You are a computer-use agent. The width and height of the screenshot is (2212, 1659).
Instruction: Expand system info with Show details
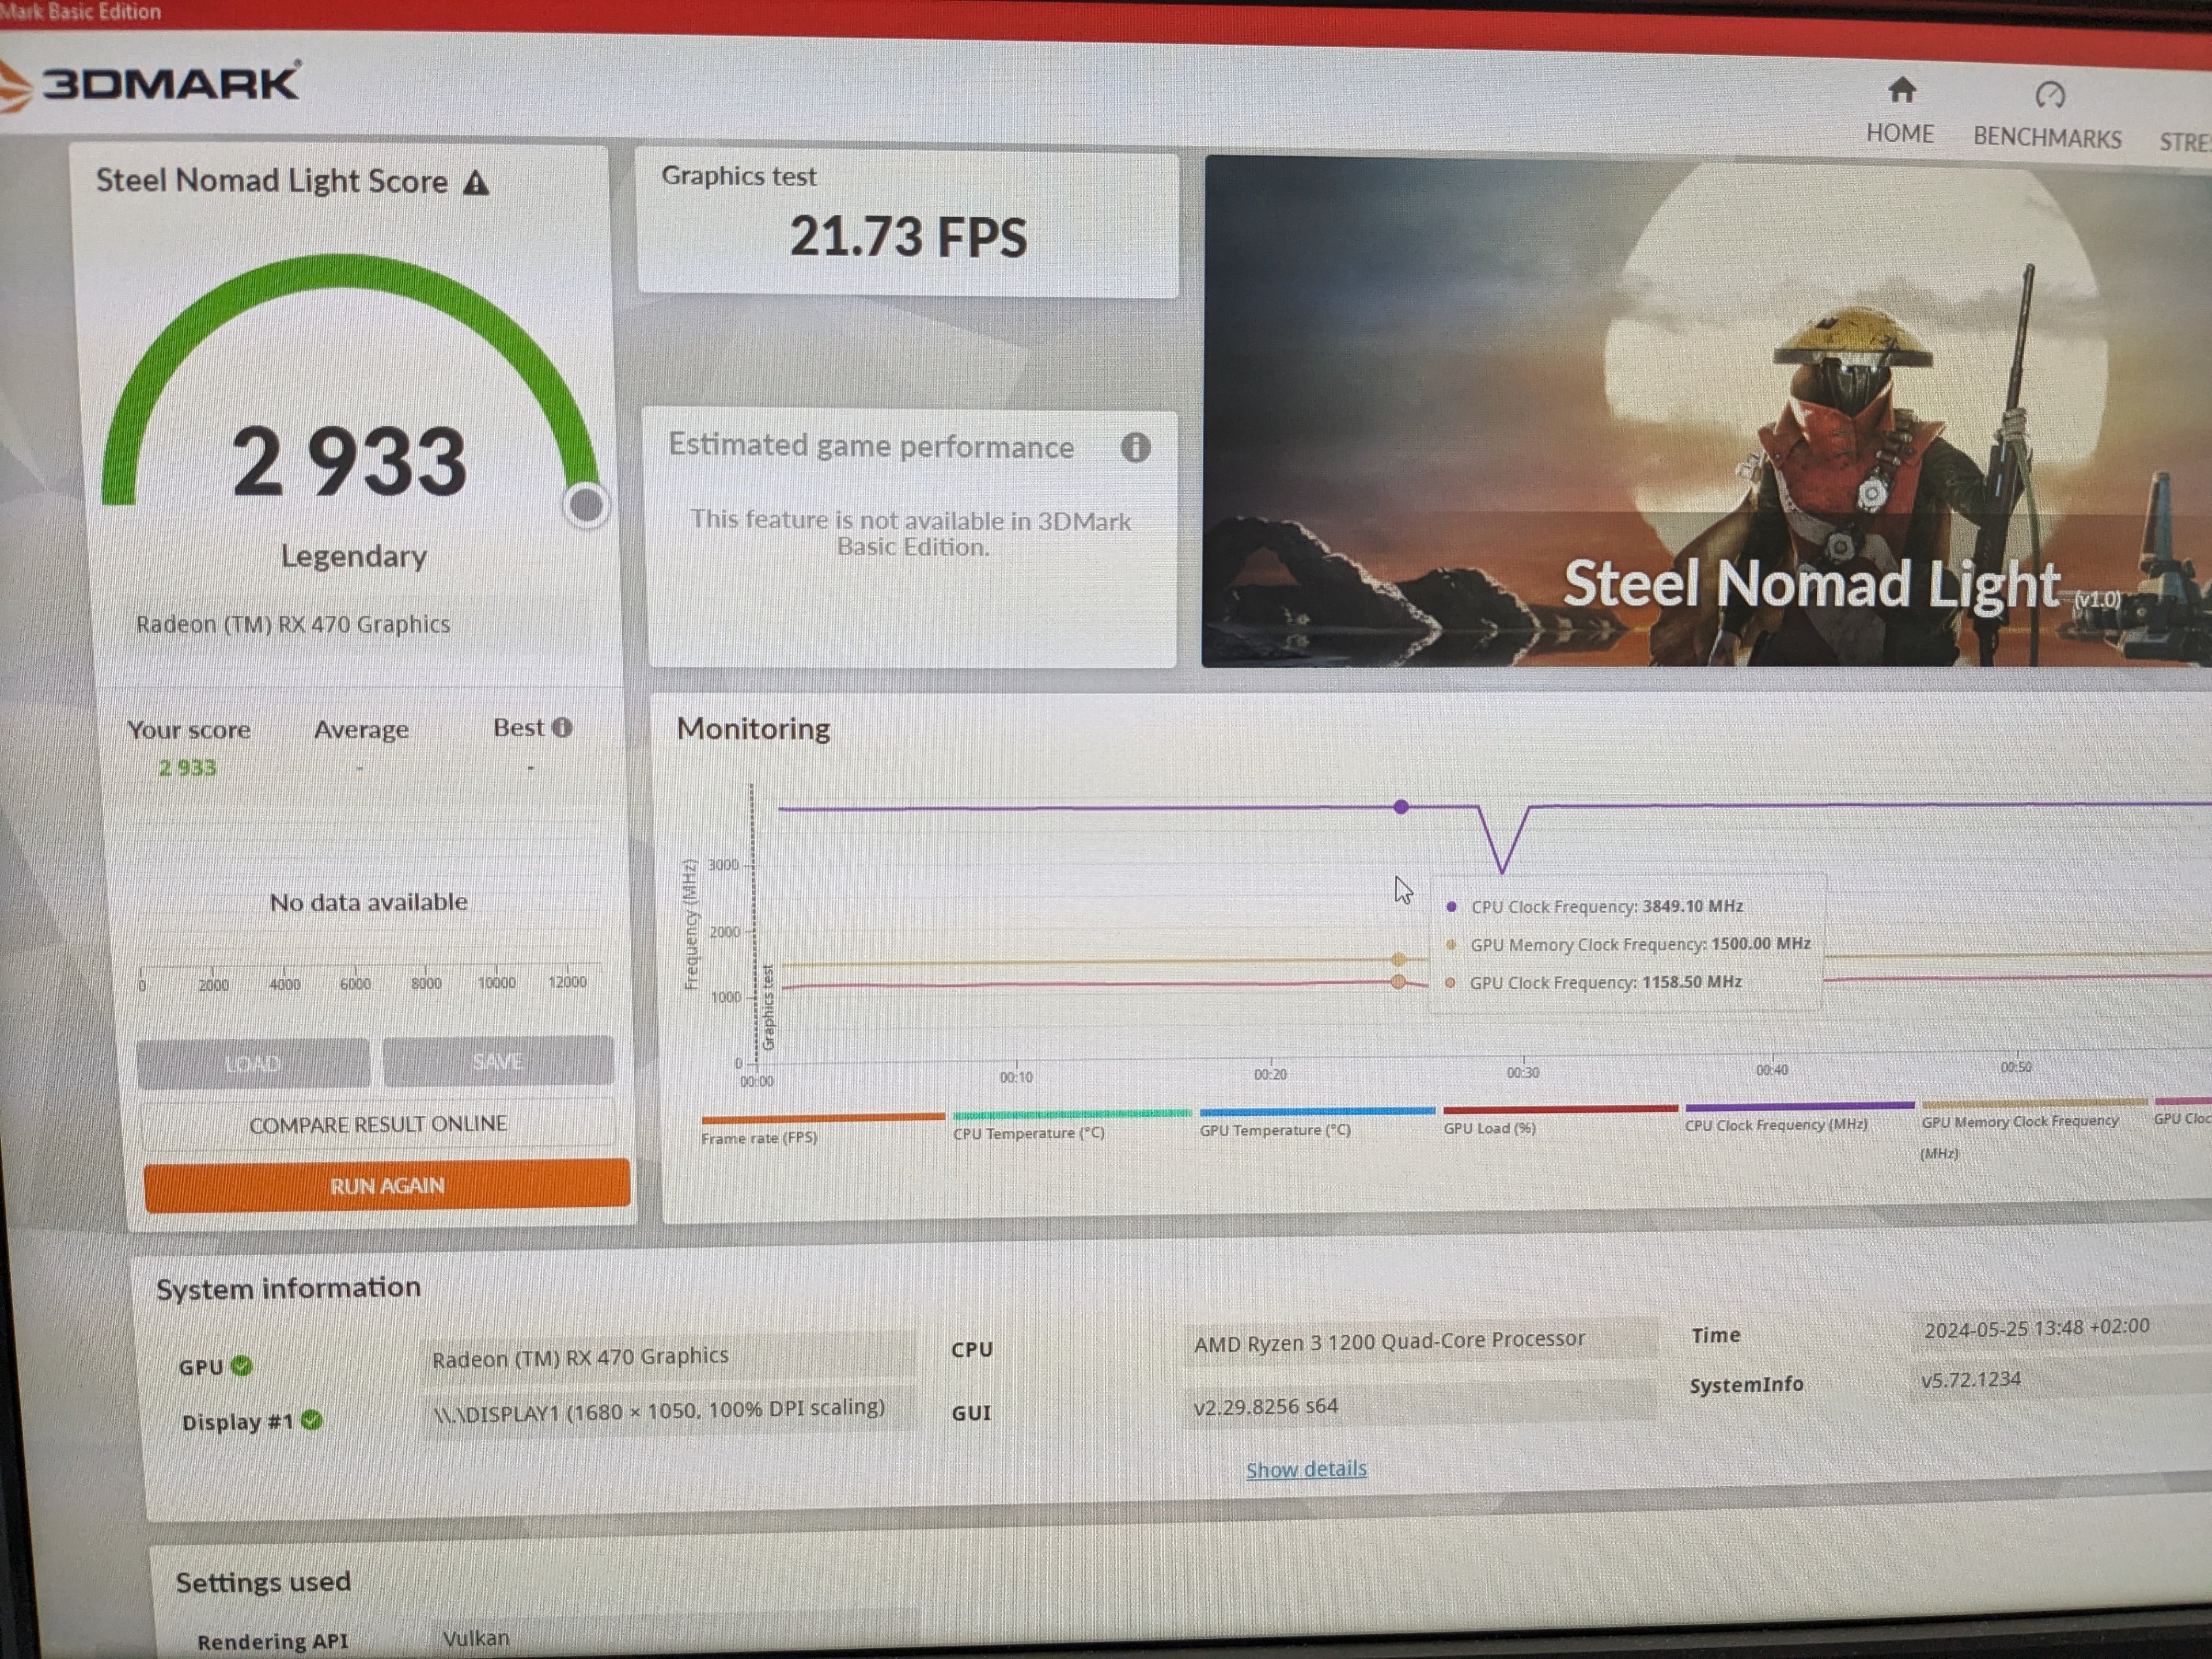point(1305,1468)
